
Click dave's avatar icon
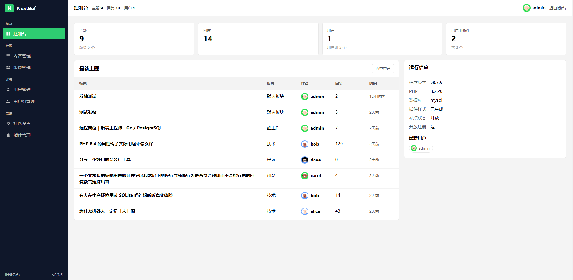click(x=305, y=160)
